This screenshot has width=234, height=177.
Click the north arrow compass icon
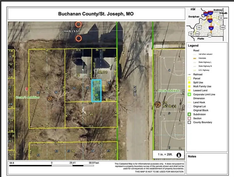pyautogui.click(x=179, y=155)
